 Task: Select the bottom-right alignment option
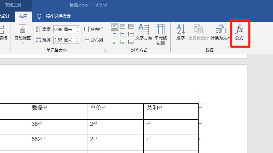[x=131, y=42]
